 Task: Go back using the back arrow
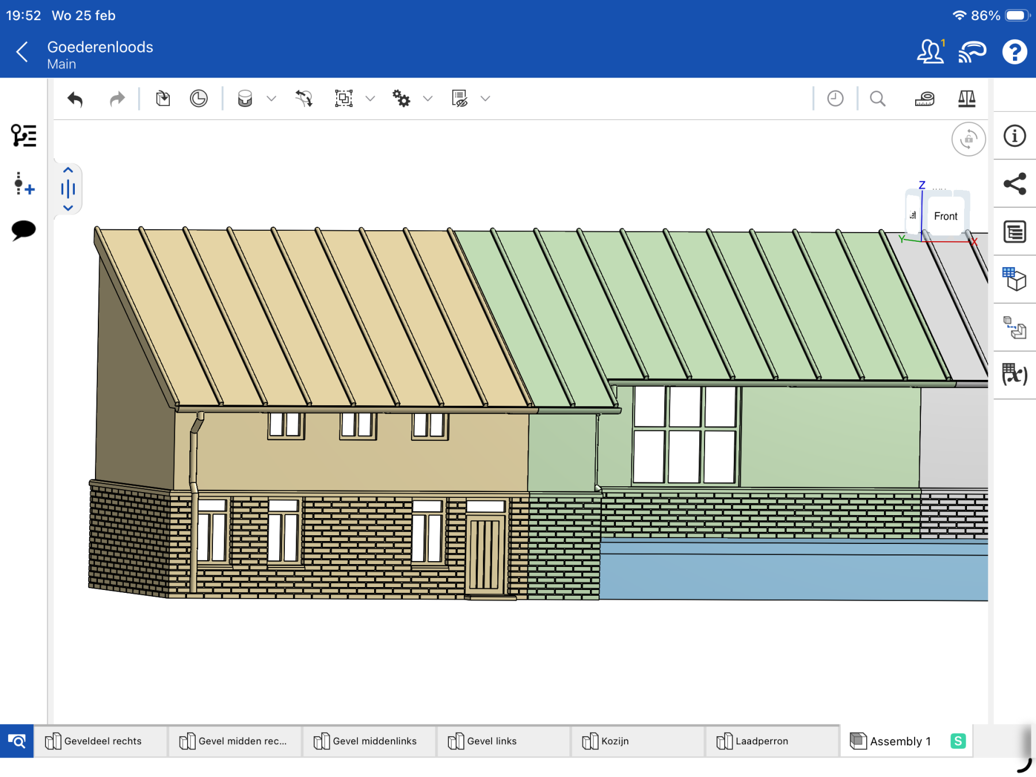tap(22, 52)
